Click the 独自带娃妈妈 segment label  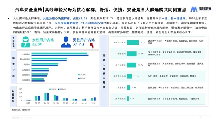pos(120,76)
